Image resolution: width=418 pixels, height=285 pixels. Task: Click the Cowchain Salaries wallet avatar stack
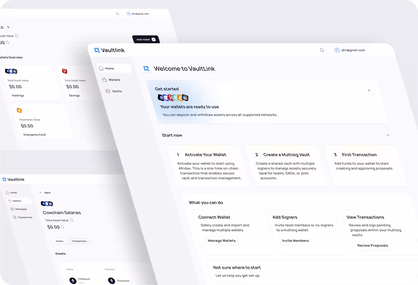47,203
